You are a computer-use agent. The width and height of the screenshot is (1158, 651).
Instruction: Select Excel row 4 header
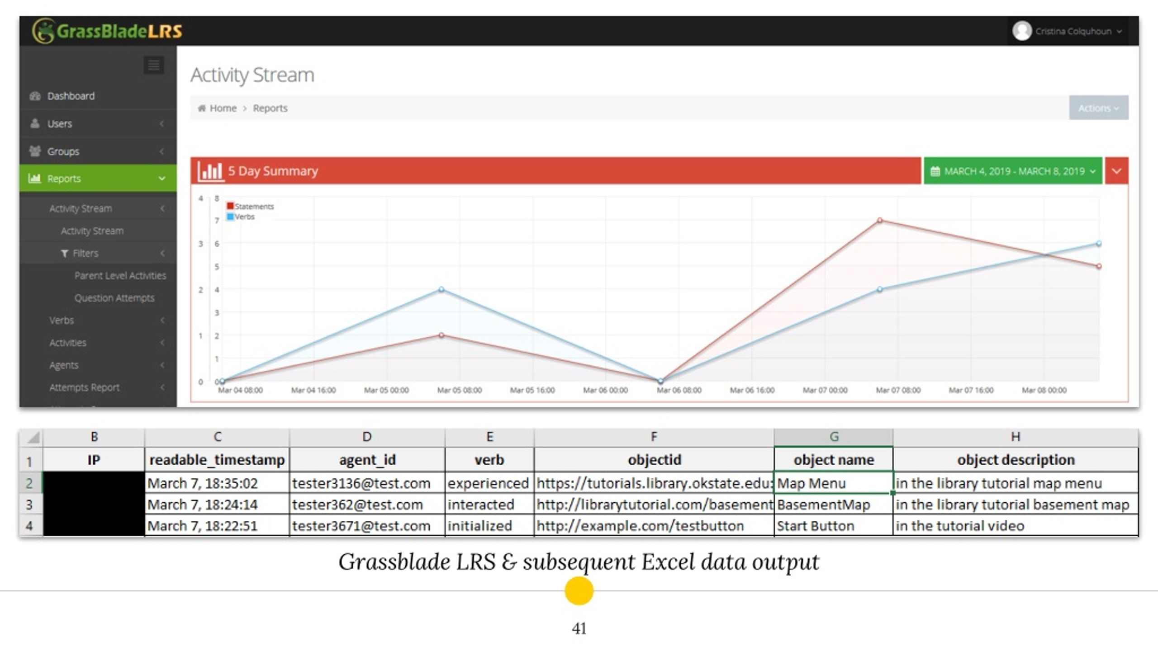pyautogui.click(x=31, y=526)
